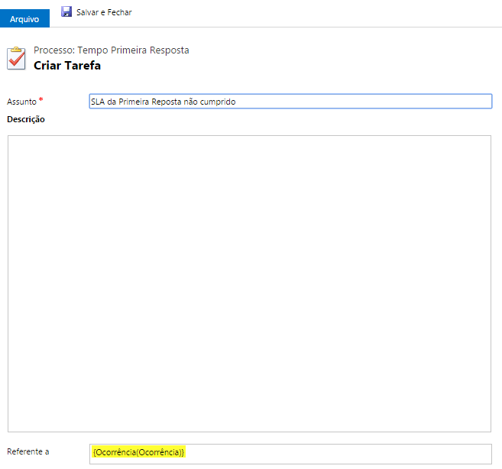Screen dimensions: 502x469
Task: Click the task clipboard checkmark icon
Action: [x=16, y=58]
